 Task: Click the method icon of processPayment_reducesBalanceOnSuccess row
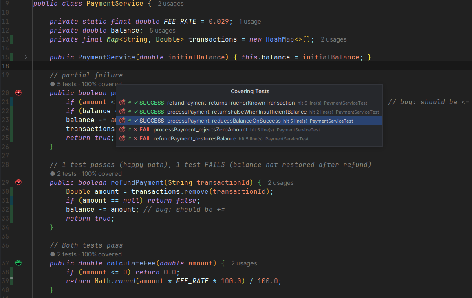click(x=122, y=121)
